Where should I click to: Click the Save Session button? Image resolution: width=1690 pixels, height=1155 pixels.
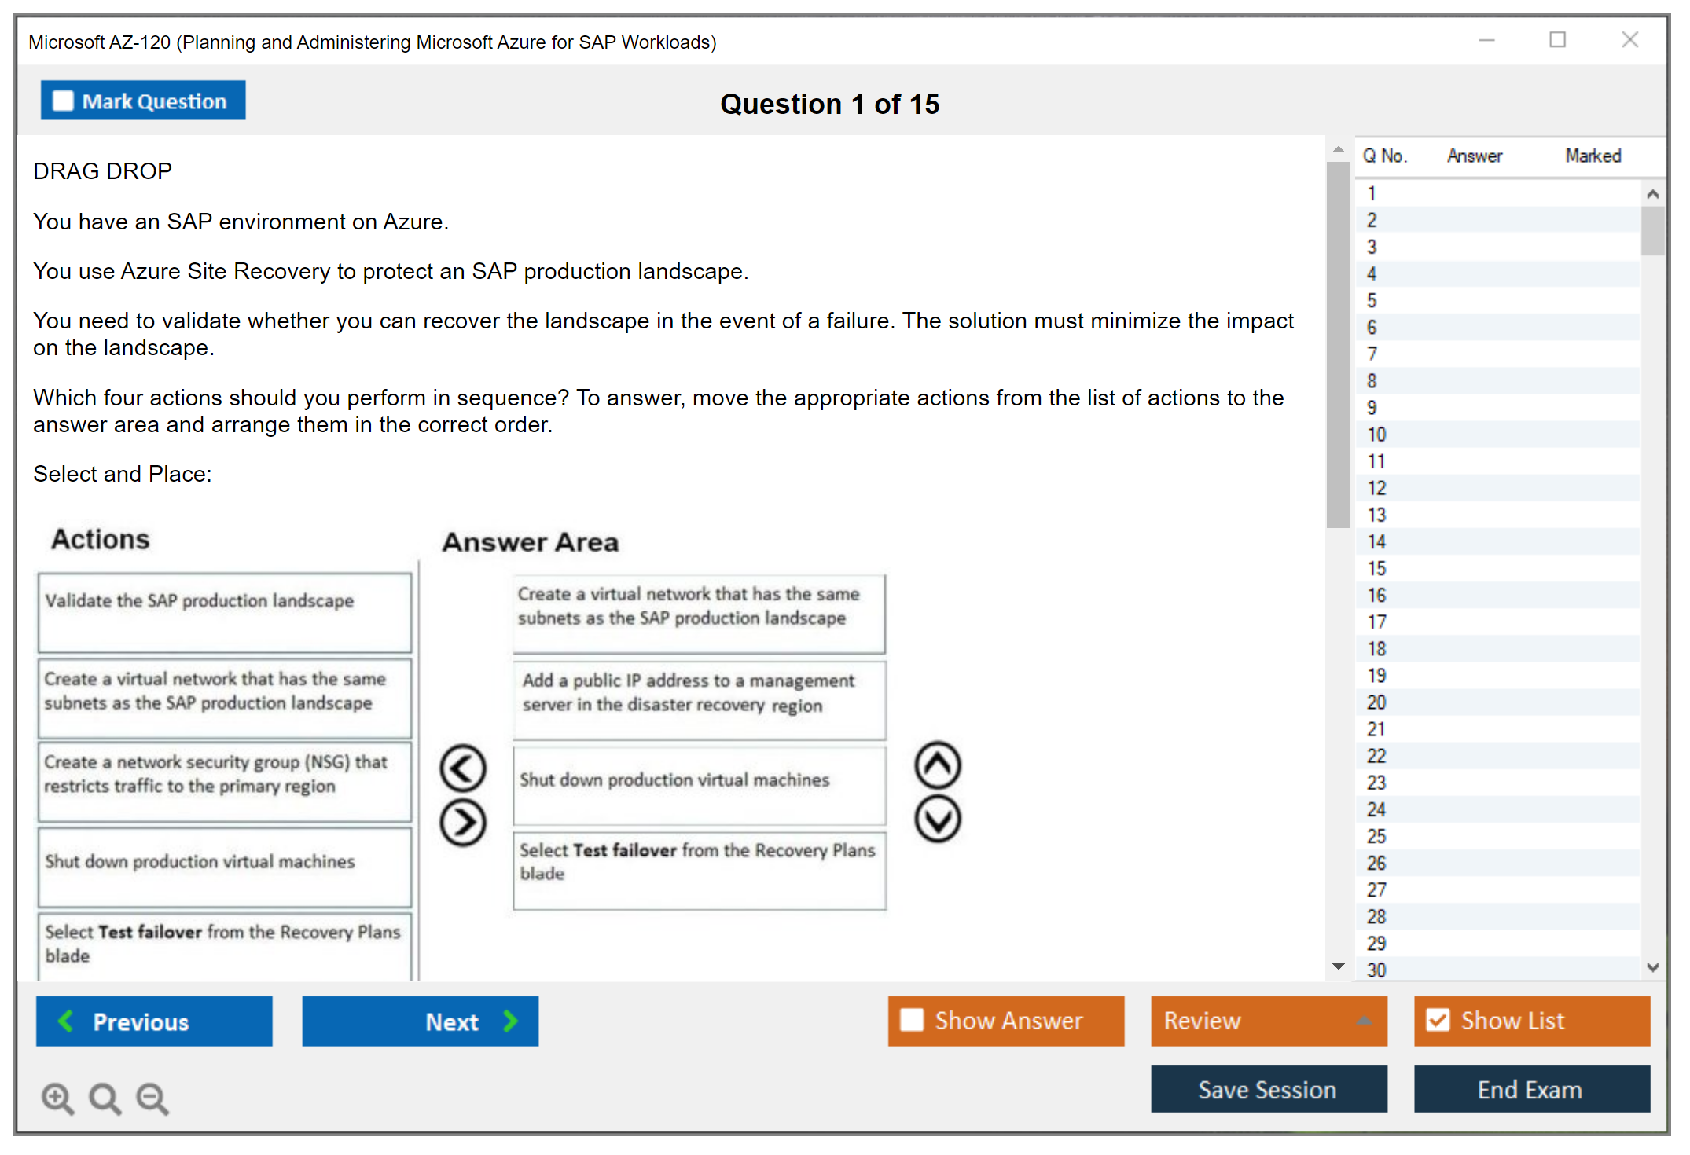point(1268,1089)
